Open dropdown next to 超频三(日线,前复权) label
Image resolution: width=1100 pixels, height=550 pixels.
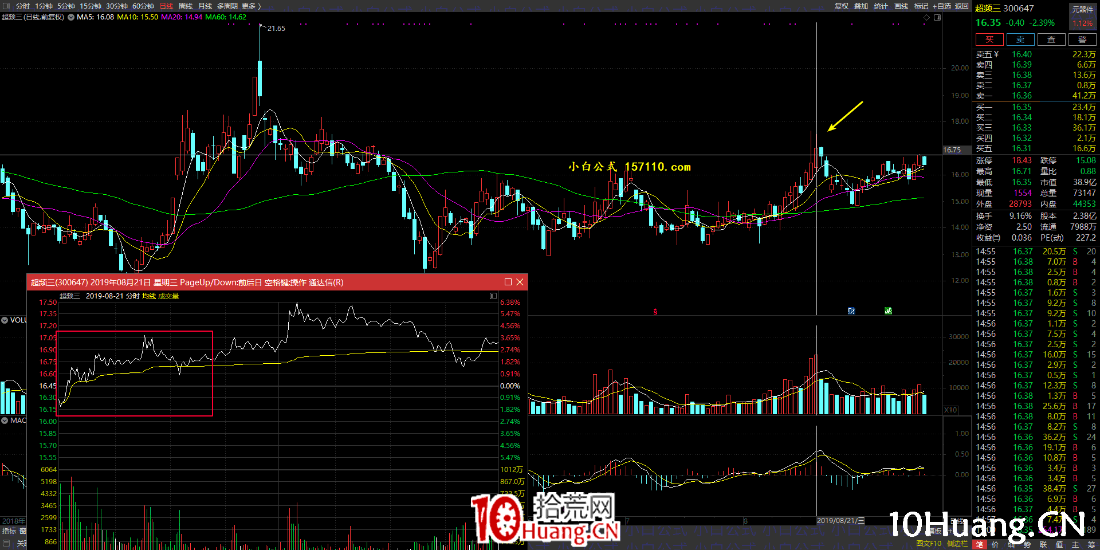(71, 17)
